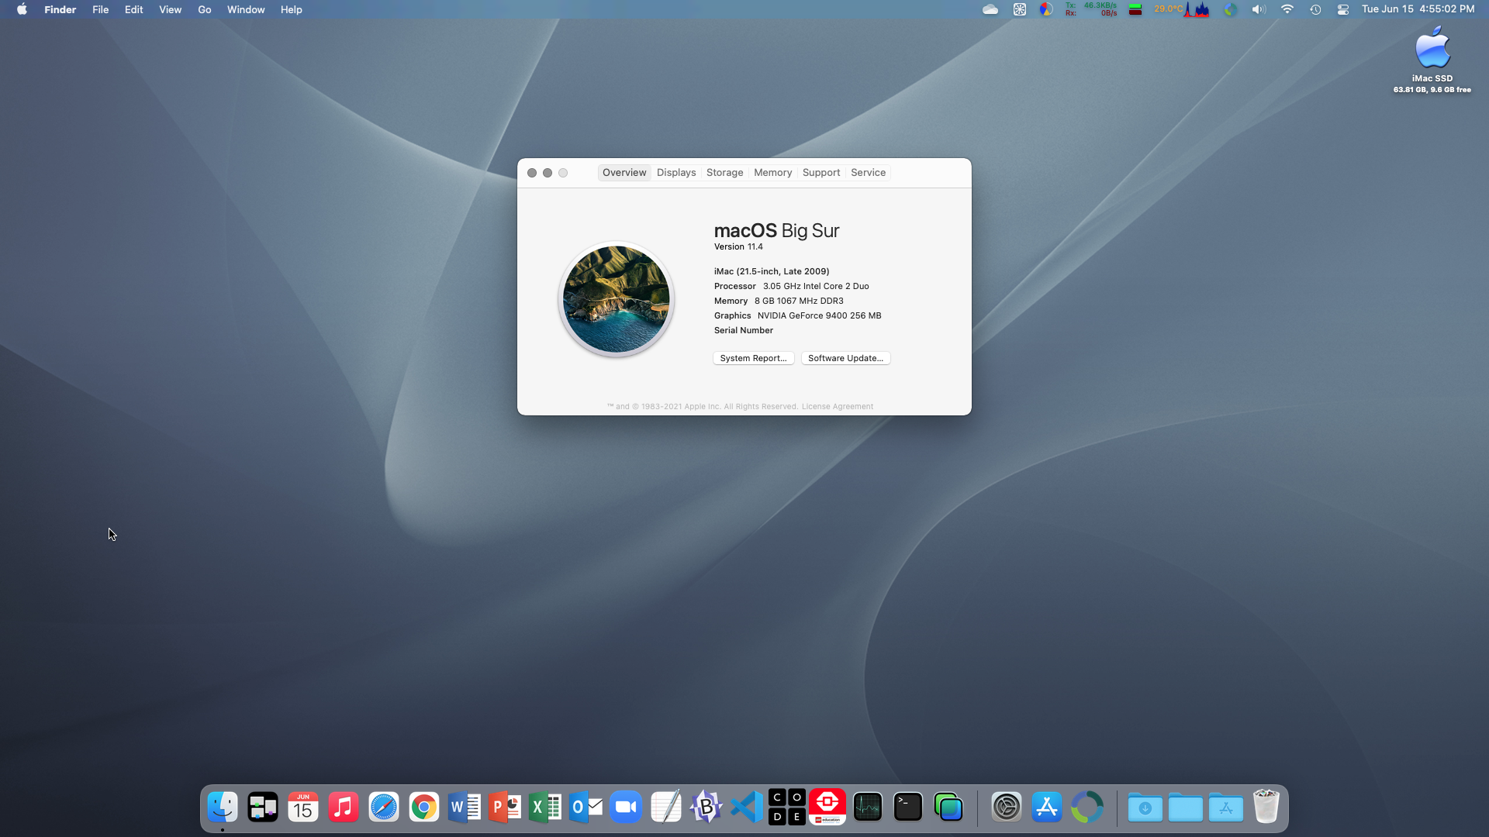Switch to the Displays tab

coord(676,173)
